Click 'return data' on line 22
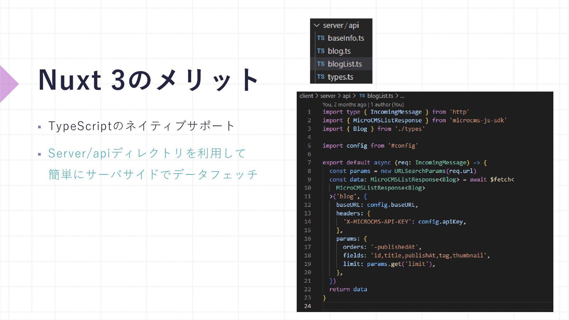 pyautogui.click(x=348, y=289)
